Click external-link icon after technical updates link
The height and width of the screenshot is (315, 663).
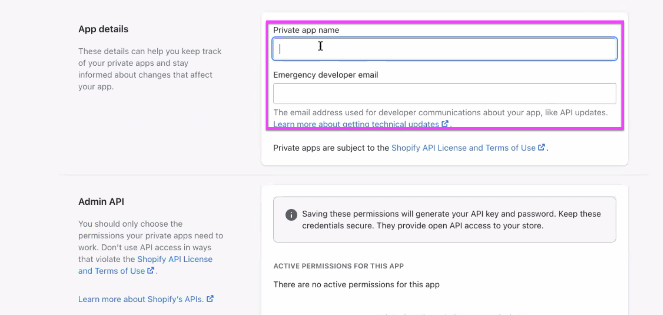445,123
